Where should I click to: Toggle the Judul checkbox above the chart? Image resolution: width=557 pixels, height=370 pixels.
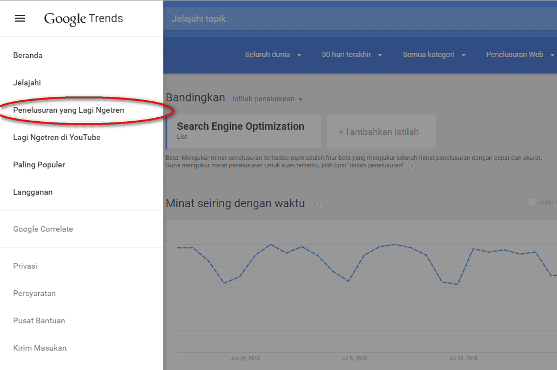coord(531,202)
